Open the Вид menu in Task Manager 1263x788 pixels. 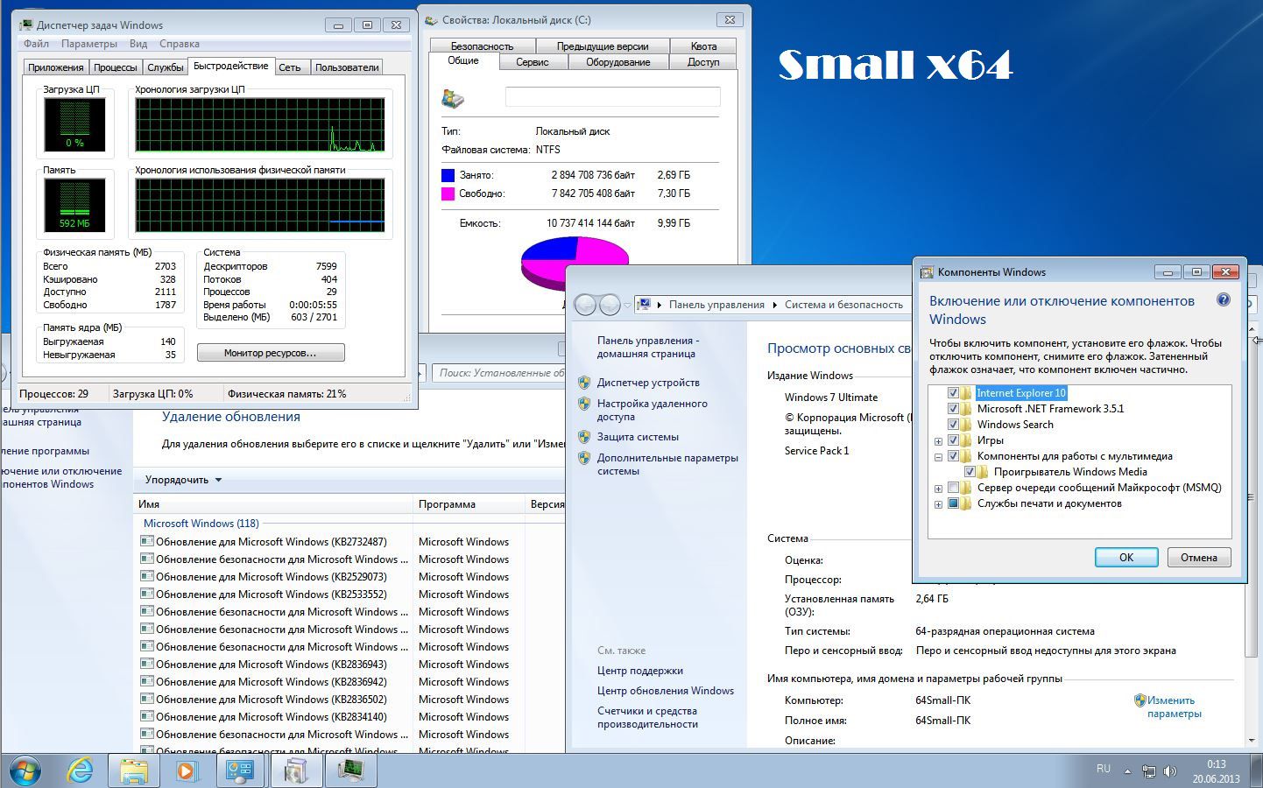[x=138, y=44]
